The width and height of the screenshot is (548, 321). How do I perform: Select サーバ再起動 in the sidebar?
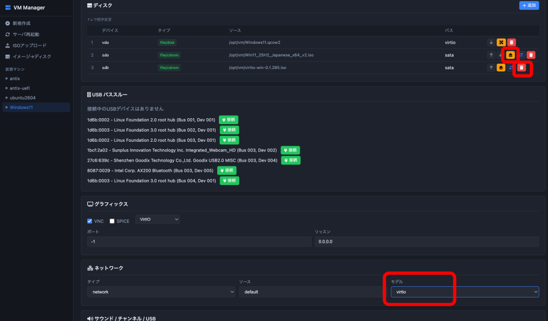(x=26, y=35)
